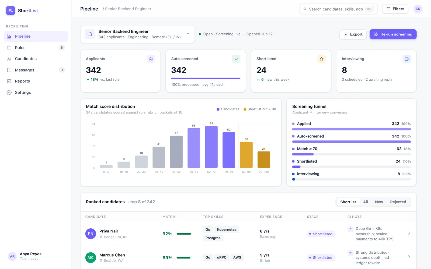Click the Shortlisted card star icon
The height and width of the screenshot is (269, 431).
[321, 59]
